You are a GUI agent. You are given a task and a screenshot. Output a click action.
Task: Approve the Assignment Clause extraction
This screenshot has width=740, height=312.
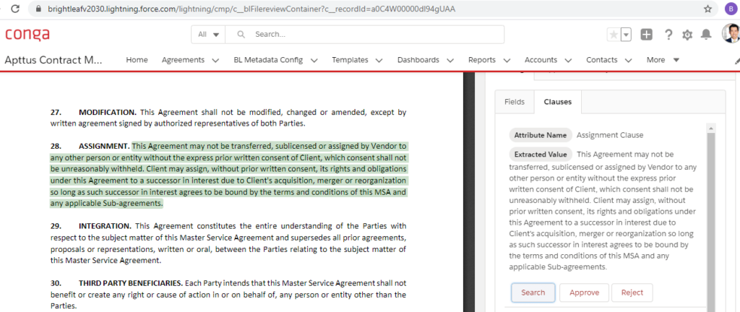pyautogui.click(x=583, y=292)
